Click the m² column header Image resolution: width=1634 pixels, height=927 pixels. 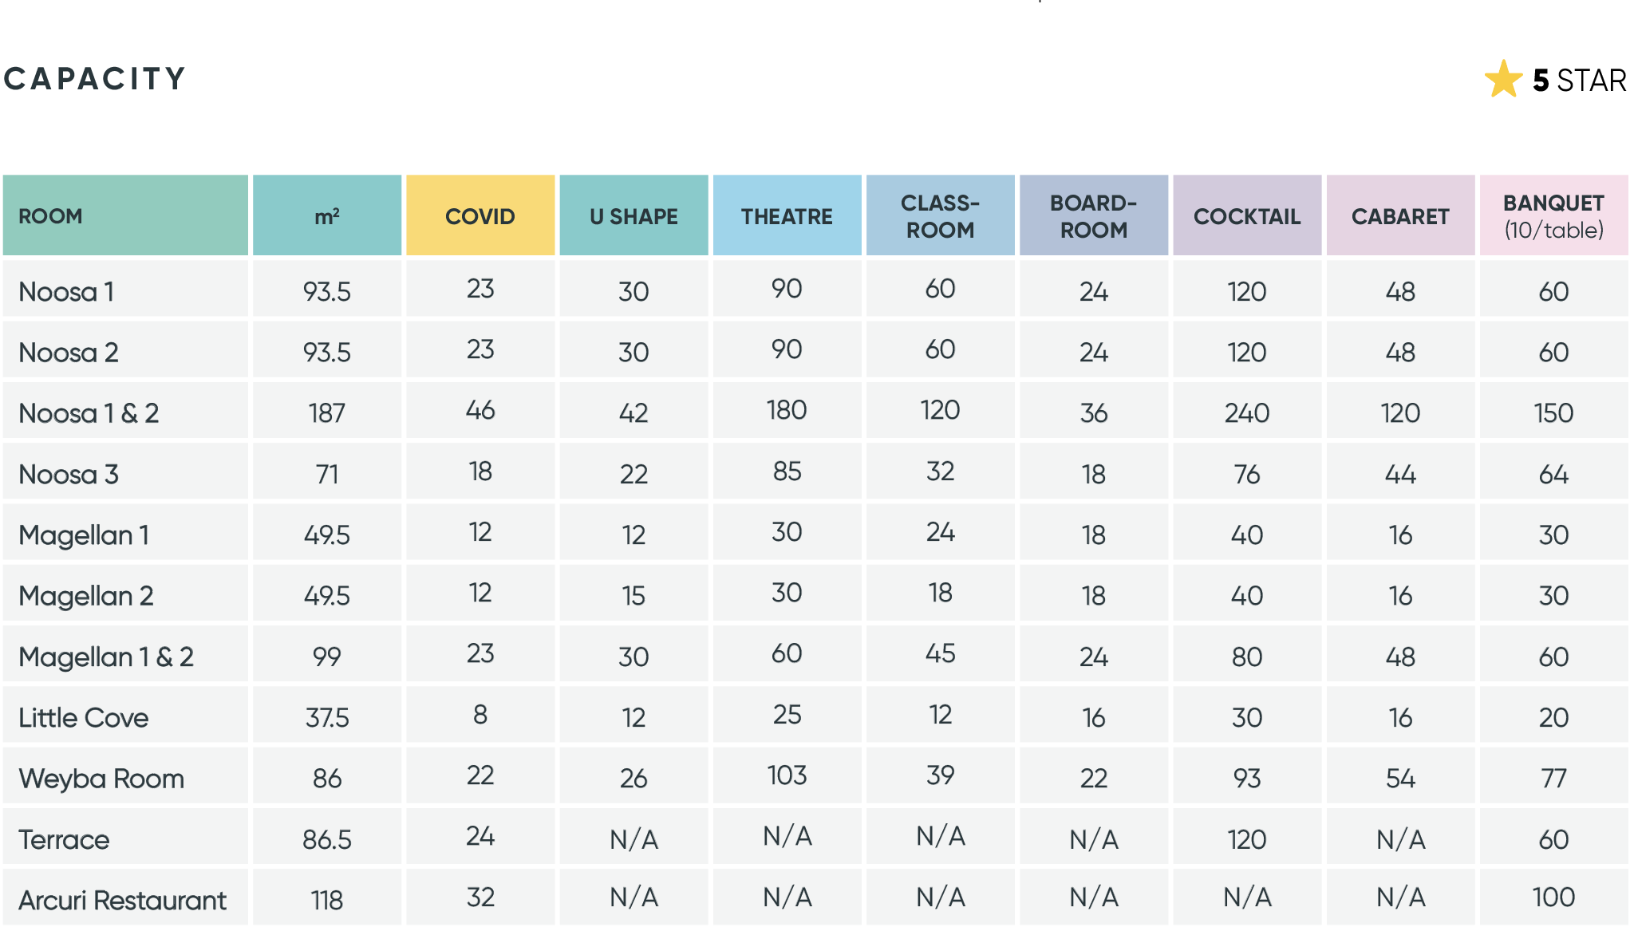click(x=327, y=215)
